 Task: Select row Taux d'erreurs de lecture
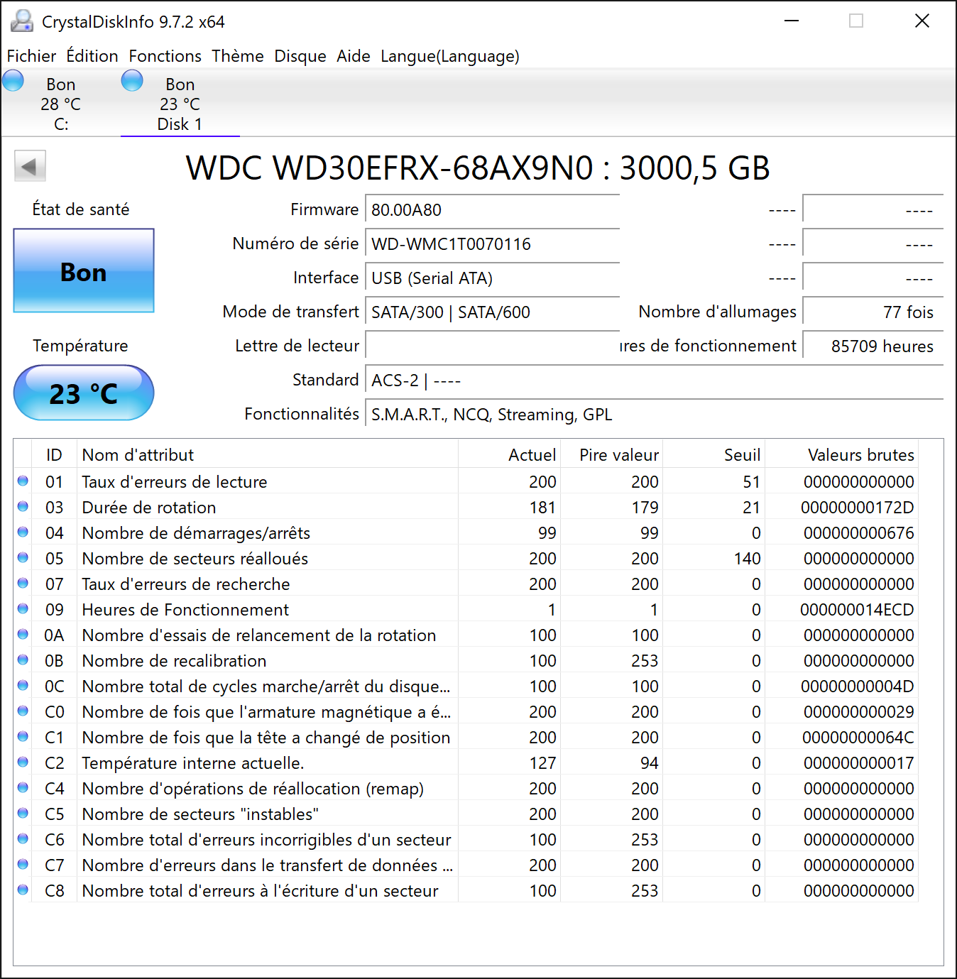(466, 481)
